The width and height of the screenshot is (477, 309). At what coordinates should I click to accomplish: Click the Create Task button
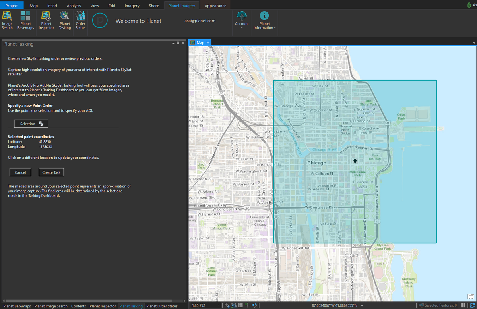pos(51,172)
